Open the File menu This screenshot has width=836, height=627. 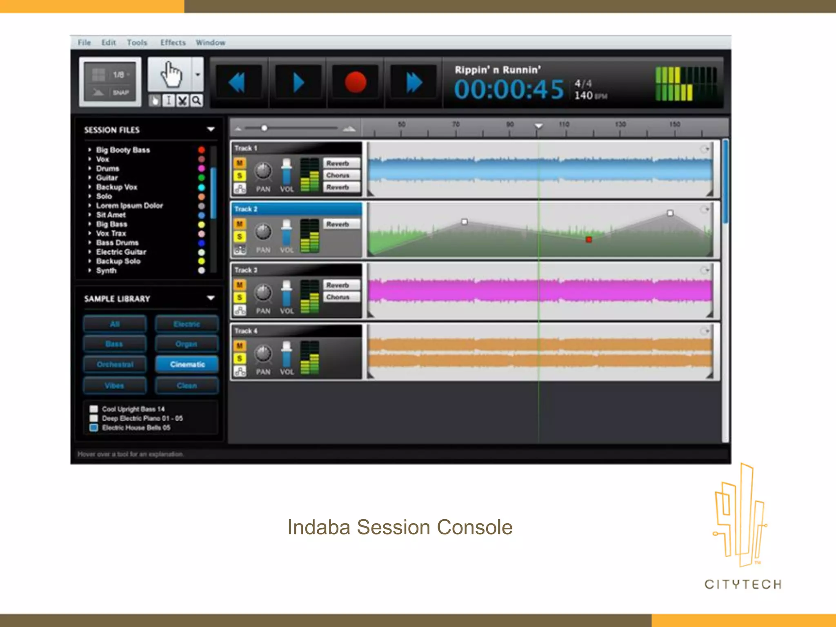coord(84,42)
